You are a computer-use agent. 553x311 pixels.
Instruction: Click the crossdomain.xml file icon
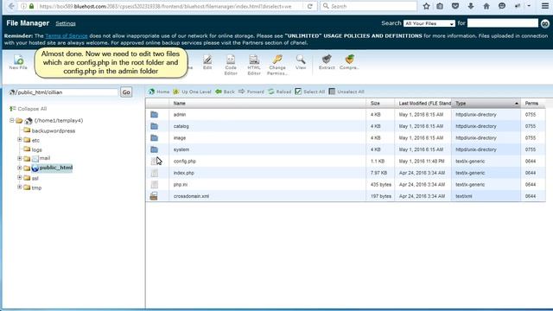click(154, 196)
